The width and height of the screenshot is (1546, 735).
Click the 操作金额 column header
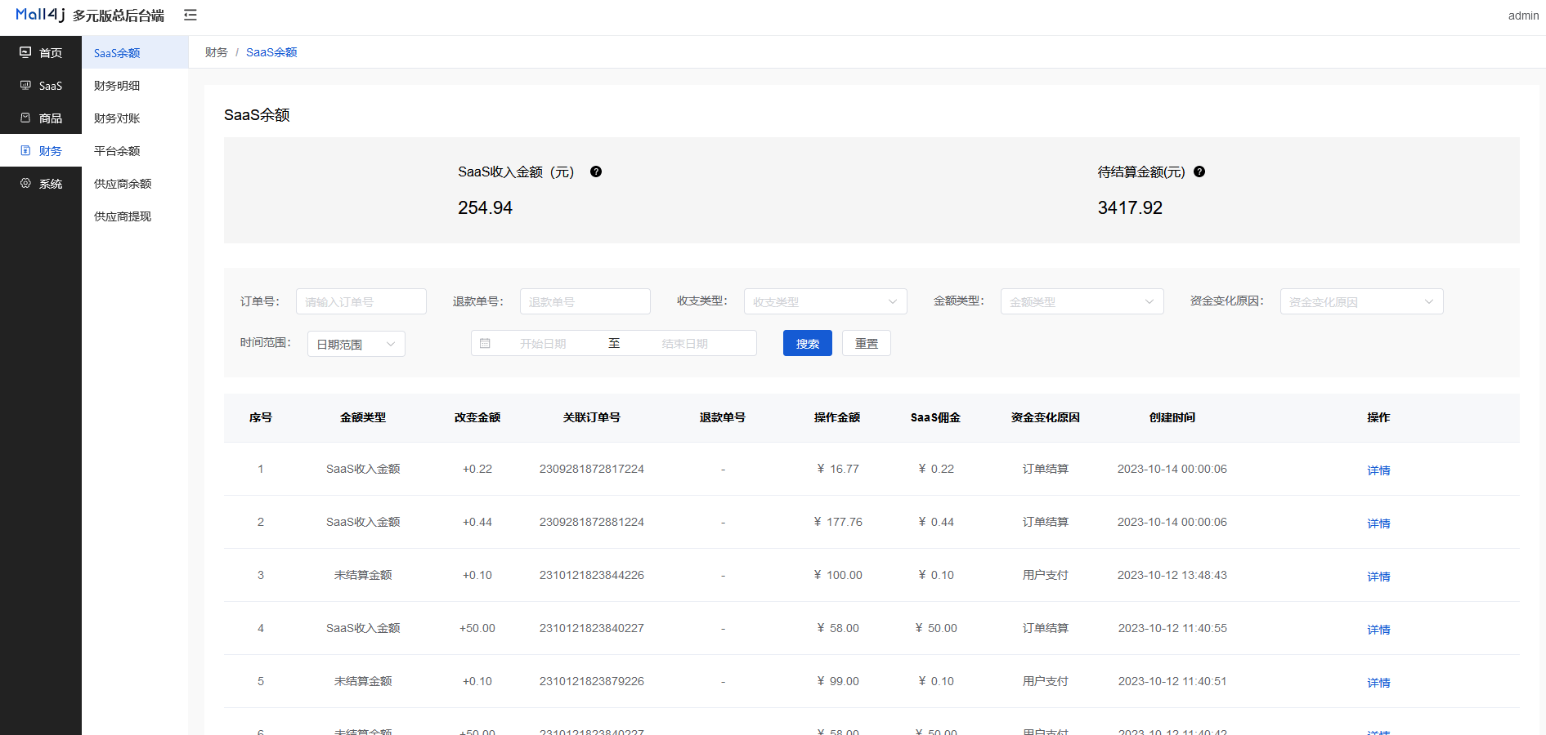(837, 417)
